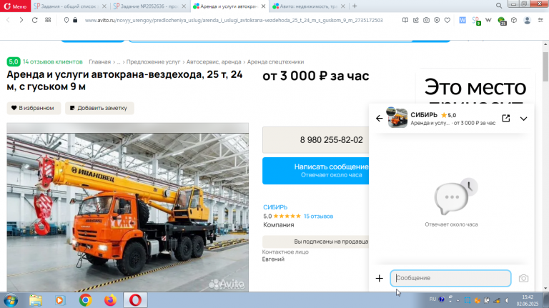
Task: Change RU input language in tray
Action: pos(432,299)
